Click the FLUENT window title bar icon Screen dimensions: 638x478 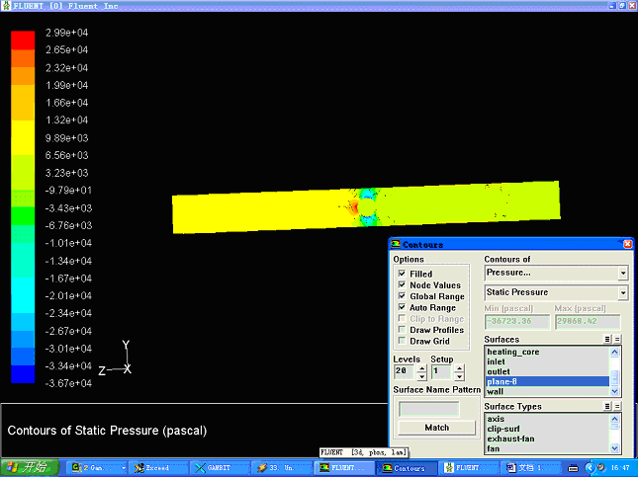[7, 6]
